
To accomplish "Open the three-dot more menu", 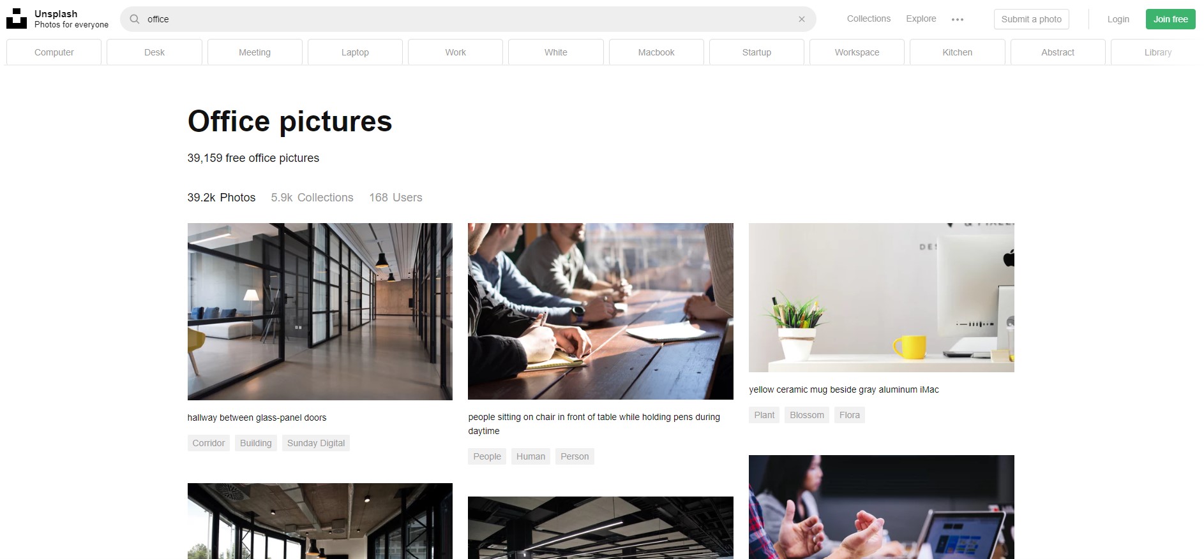I will [x=957, y=20].
